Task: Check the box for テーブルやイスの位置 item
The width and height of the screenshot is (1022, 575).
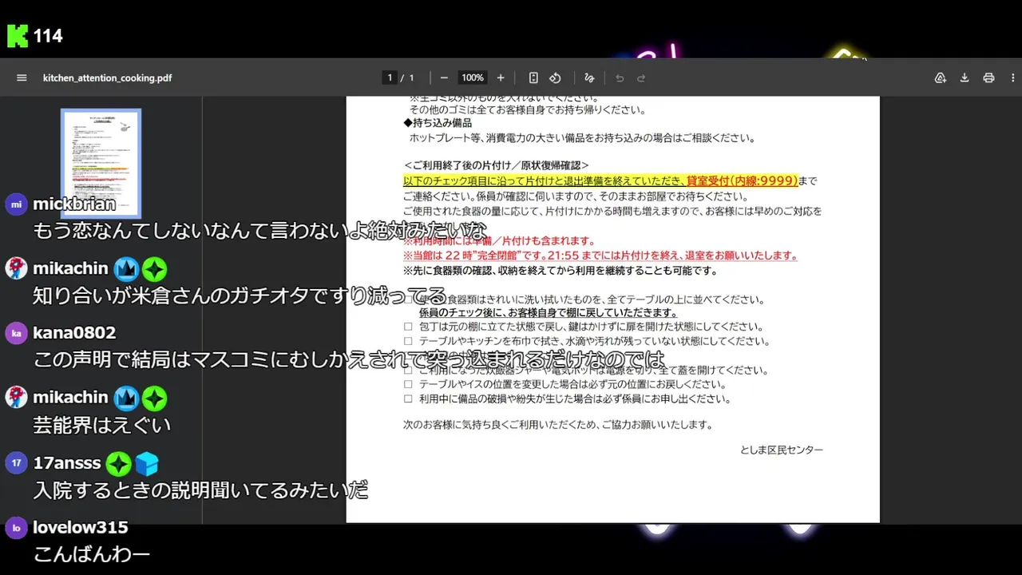Action: tap(408, 384)
